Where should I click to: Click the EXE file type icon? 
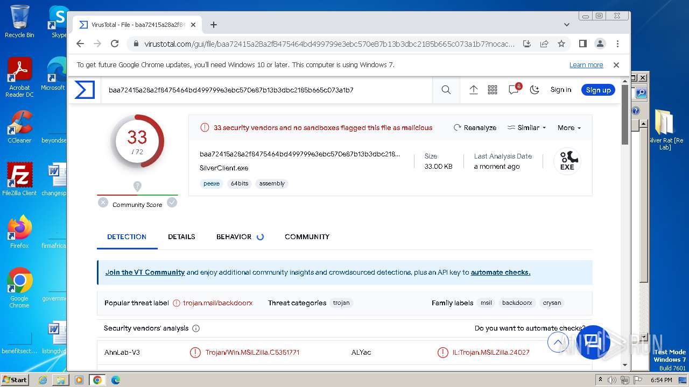(567, 161)
